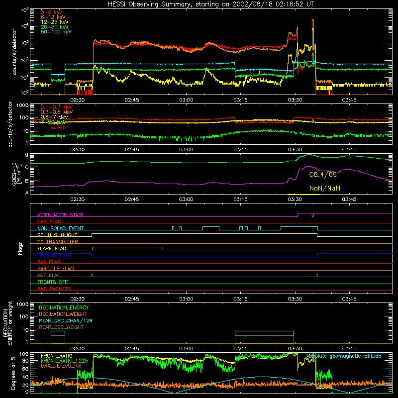Click the yellow FRONT_RATIO legend label
Viewport: 398px width, 398px height.
[57, 356]
